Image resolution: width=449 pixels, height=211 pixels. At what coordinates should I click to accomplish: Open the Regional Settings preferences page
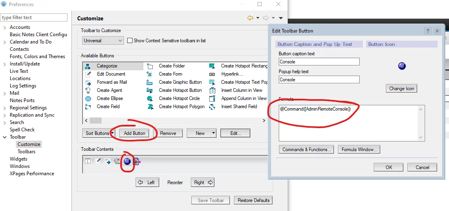pos(28,108)
